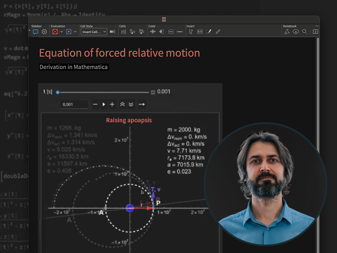Open the drawing canvas insert icon

pos(209,32)
